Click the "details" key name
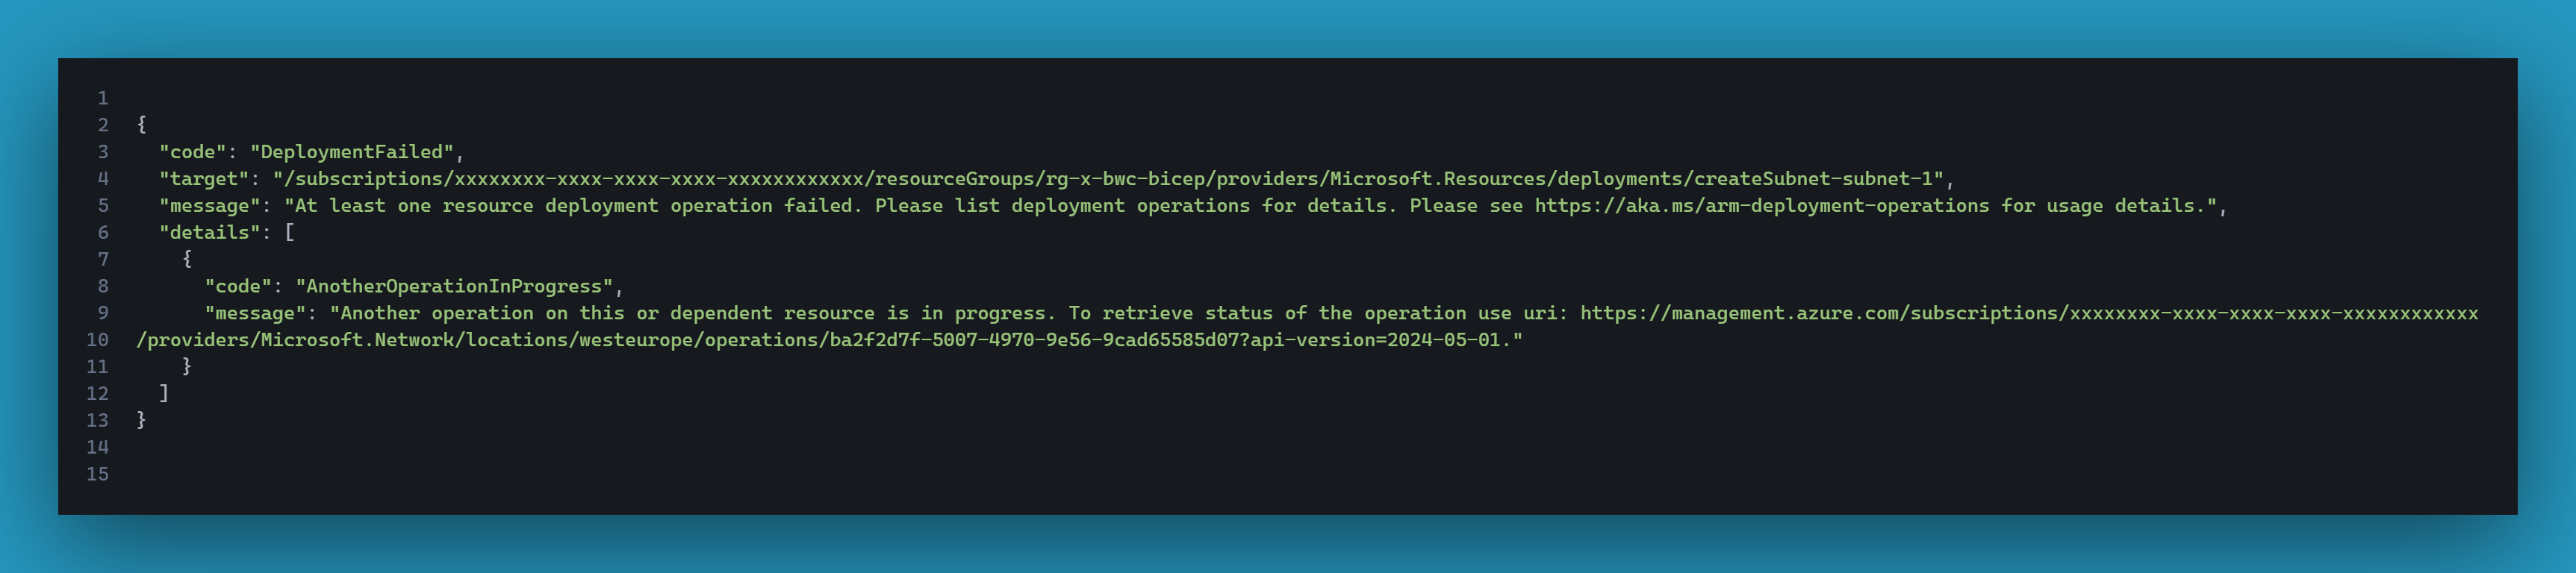The width and height of the screenshot is (2576, 573). pyautogui.click(x=210, y=233)
